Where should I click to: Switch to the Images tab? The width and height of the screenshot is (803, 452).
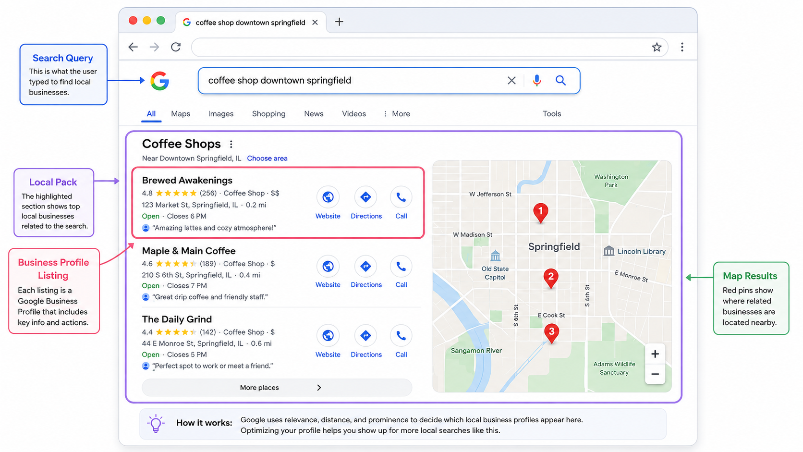coord(221,114)
